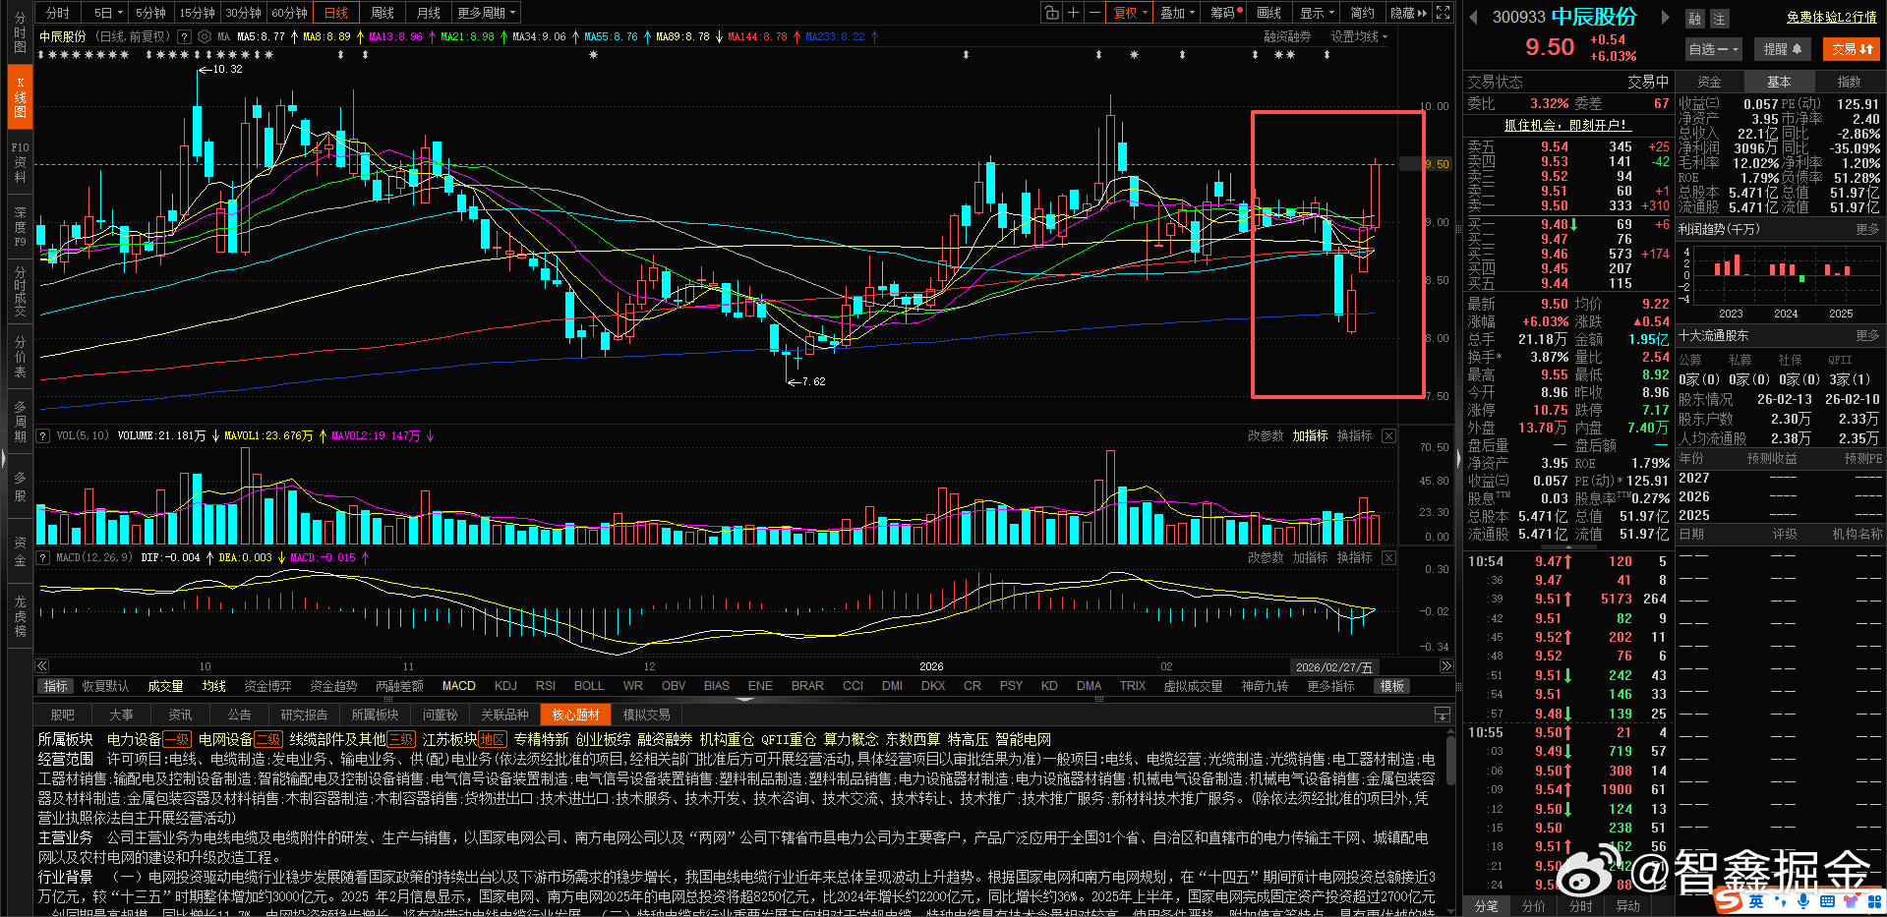Switch to the 公告 announcements tab

pyautogui.click(x=239, y=714)
